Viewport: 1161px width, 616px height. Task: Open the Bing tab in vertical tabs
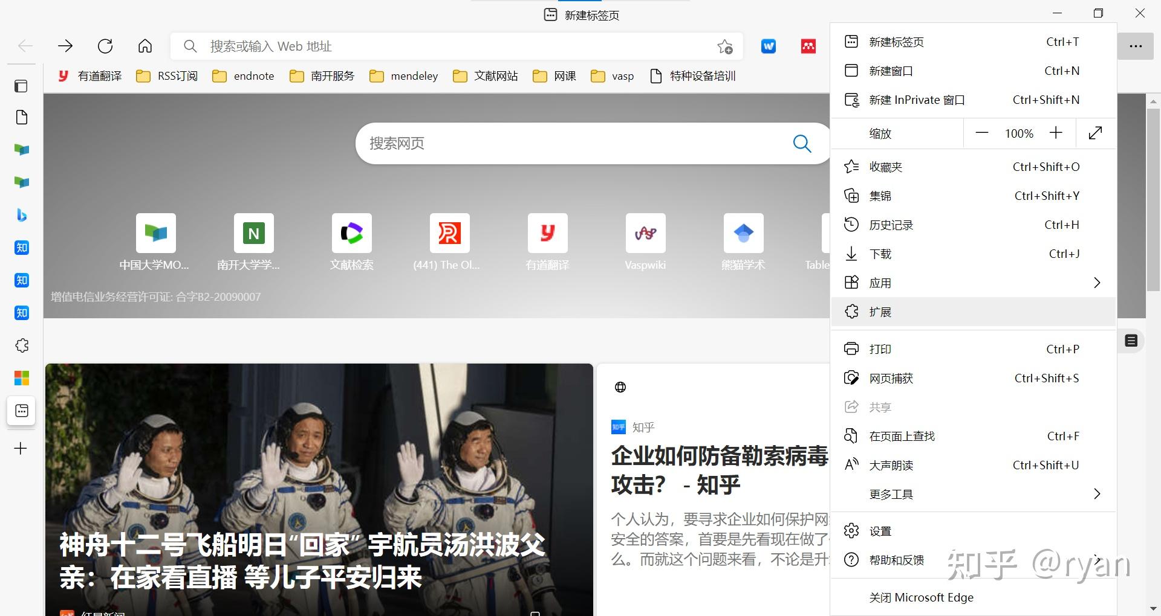pyautogui.click(x=21, y=215)
